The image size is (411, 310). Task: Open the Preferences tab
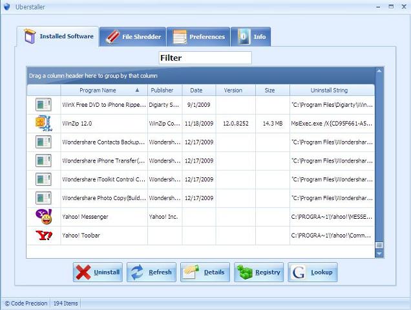[198, 37]
